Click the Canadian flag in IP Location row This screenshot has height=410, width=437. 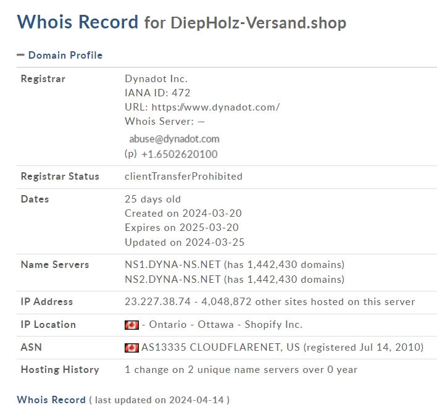coord(131,325)
